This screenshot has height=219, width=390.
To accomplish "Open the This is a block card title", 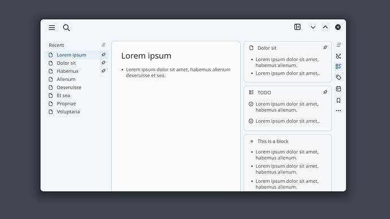I will (x=273, y=141).
